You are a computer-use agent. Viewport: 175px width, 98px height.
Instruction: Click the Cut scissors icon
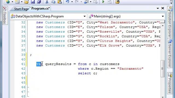47,2
